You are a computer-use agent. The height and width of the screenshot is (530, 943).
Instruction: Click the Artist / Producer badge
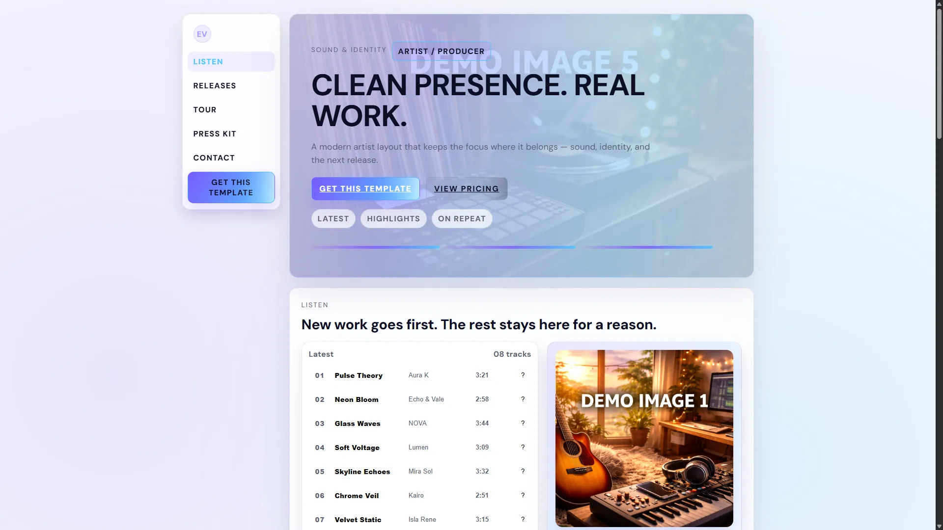441,52
